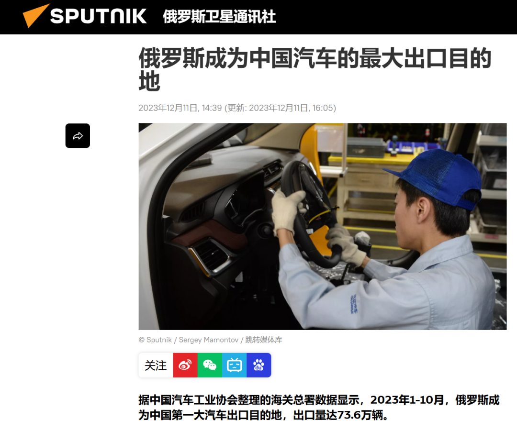Click the empty black header bar area
This screenshot has height=431, width=517.
[396, 16]
